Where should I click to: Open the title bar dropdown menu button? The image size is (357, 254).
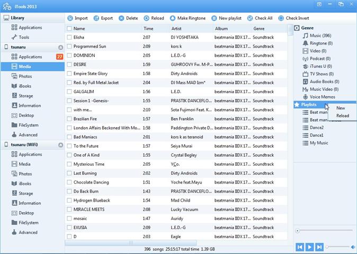[x=319, y=4]
